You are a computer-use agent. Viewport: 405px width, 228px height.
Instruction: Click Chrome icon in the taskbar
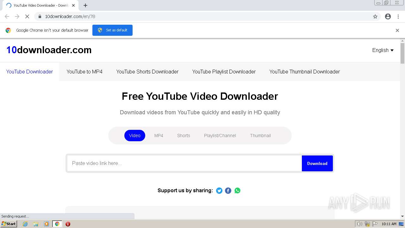click(x=57, y=224)
